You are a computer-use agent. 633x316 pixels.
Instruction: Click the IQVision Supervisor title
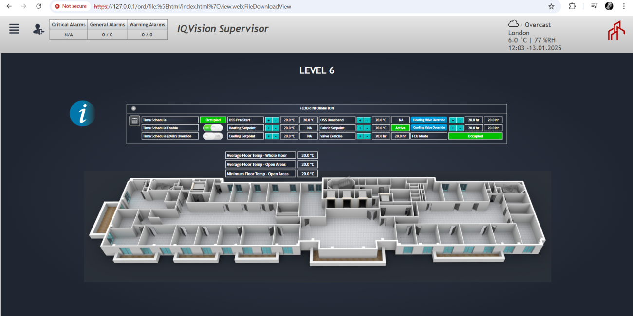[223, 29]
